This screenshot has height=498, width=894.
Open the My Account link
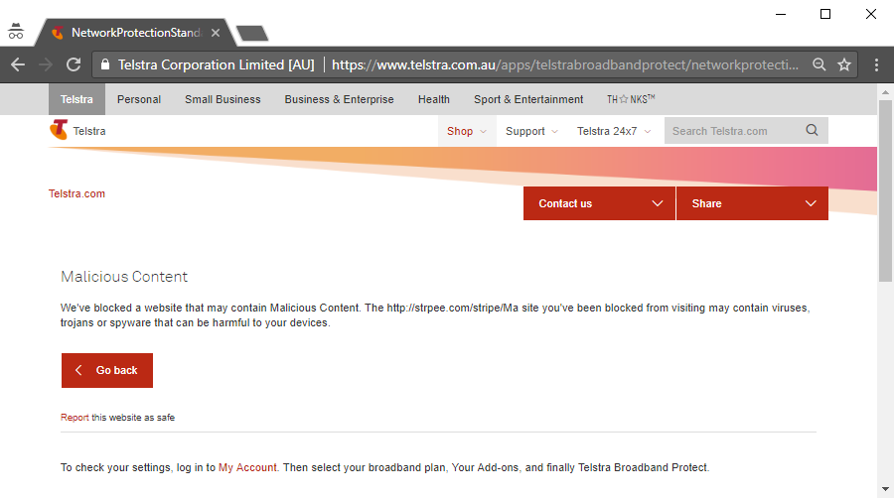[247, 467]
